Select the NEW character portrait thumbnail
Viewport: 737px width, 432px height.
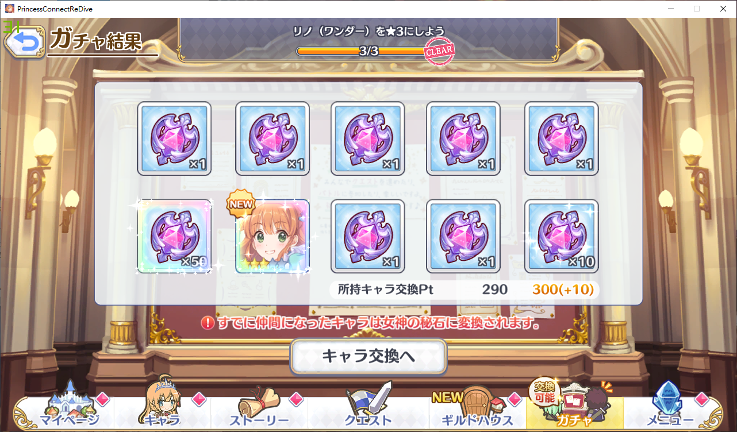click(272, 236)
